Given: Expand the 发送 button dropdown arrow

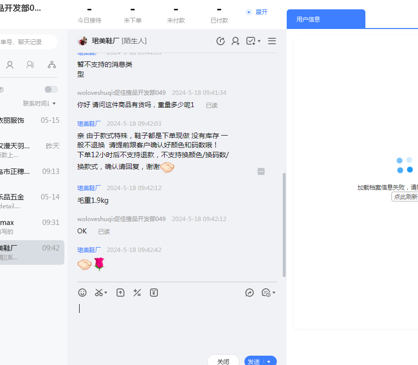Looking at the screenshot, I should (x=269, y=362).
